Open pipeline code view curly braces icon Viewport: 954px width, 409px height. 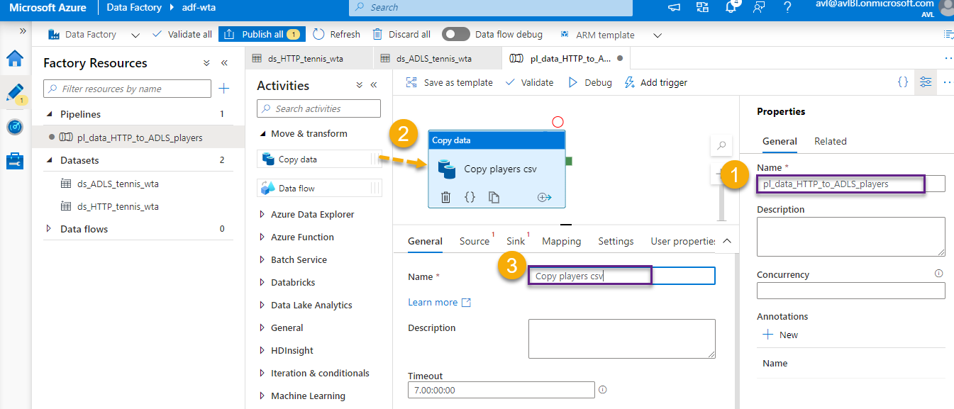902,82
